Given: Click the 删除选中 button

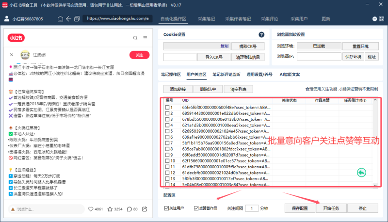Looking at the screenshot, I should coord(208,89).
